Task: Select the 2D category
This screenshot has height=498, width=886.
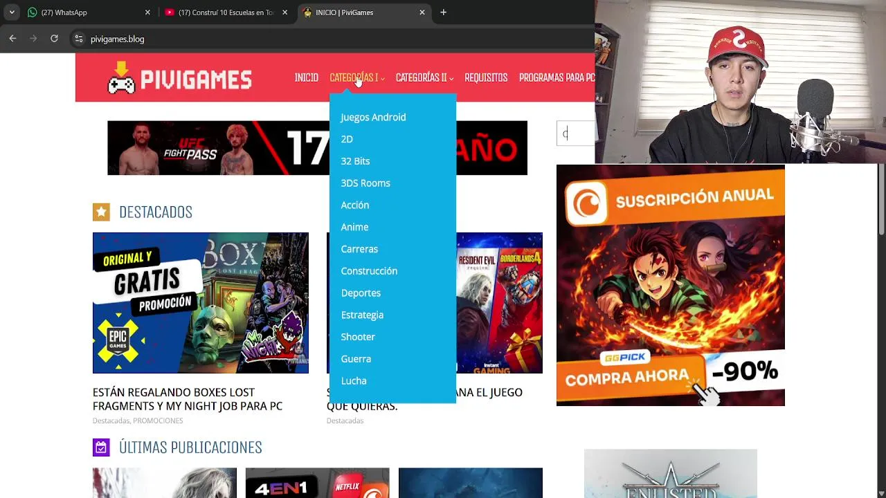Action: 347,139
